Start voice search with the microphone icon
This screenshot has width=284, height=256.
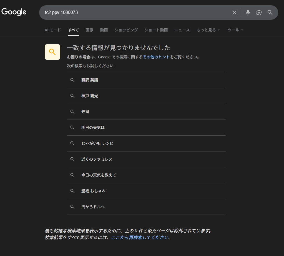click(x=248, y=13)
